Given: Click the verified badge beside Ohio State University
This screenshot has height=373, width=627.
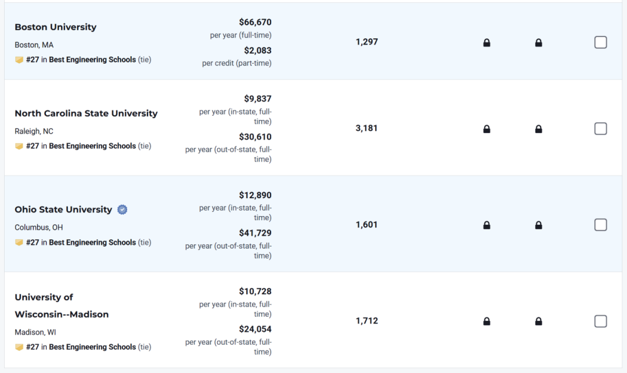Looking at the screenshot, I should (122, 210).
